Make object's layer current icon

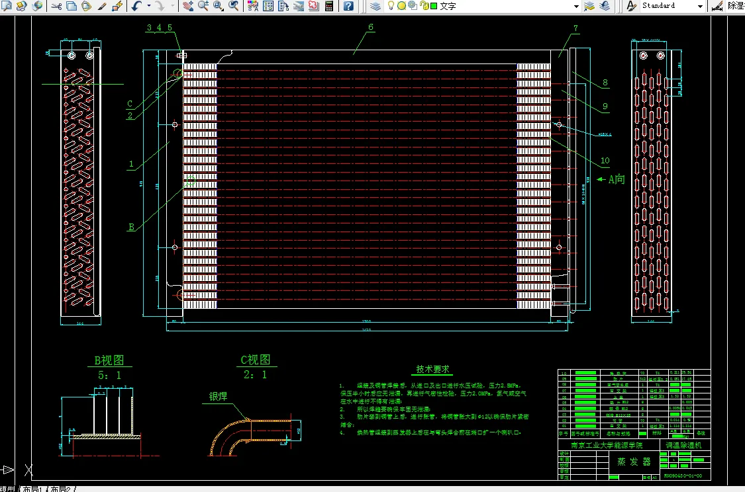point(589,6)
